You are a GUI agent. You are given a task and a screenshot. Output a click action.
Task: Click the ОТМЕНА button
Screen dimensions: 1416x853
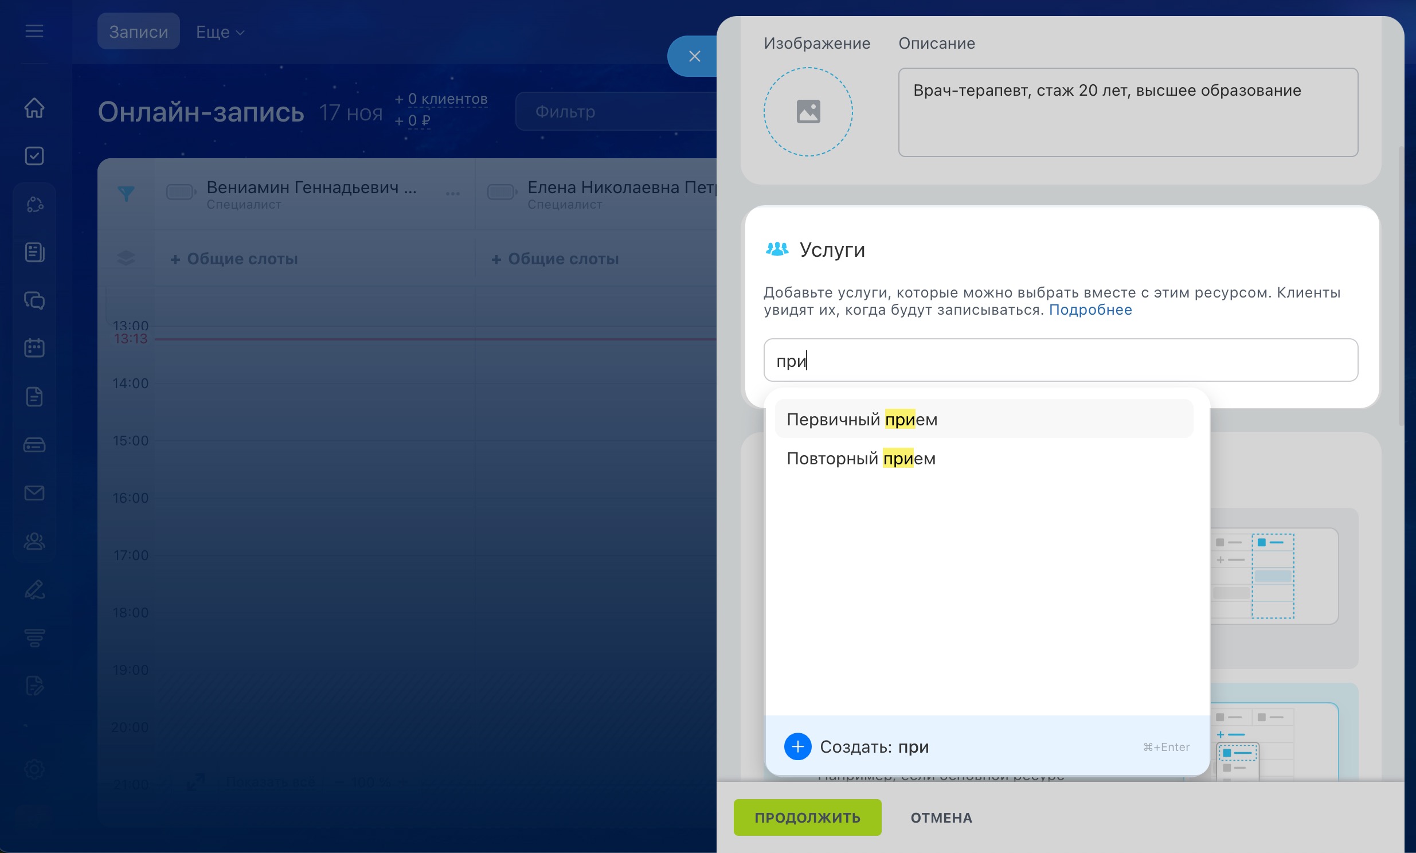click(x=941, y=817)
